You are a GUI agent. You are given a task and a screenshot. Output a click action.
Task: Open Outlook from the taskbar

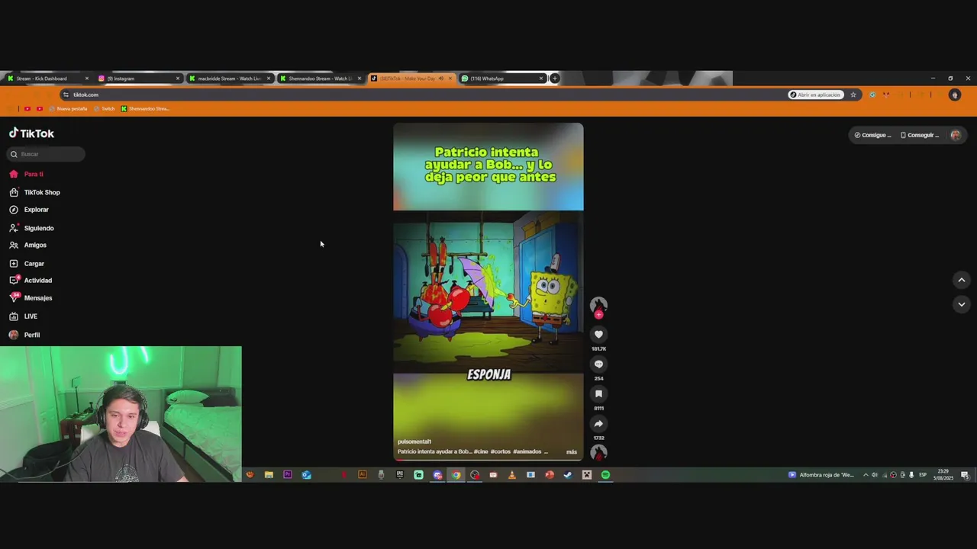pos(306,475)
